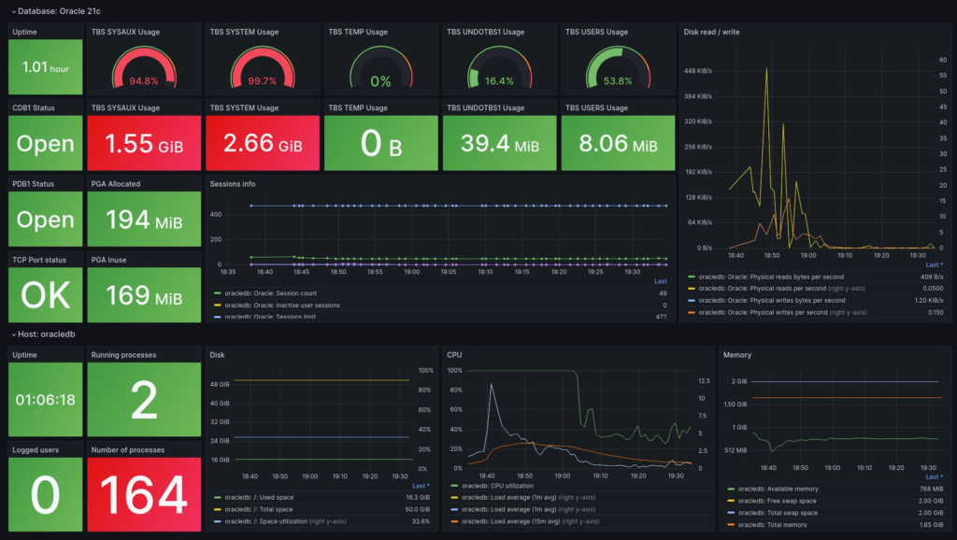Click the green color swatch for Used space
Viewport: 957px width, 540px height.
[218, 498]
